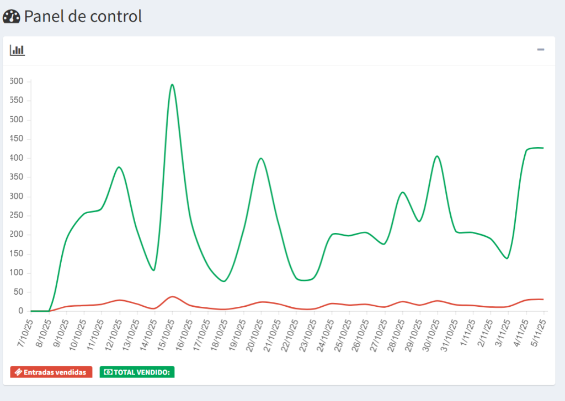This screenshot has height=401, width=565.
Task: Click the 300 y-axis value label
Action: pos(16,197)
